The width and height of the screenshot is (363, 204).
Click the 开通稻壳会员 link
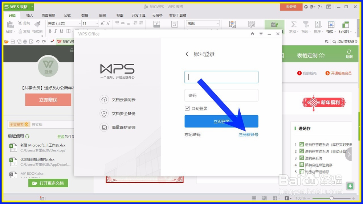pyautogui.click(x=338, y=73)
